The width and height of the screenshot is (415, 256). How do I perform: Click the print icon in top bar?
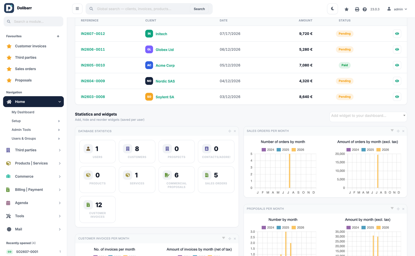pyautogui.click(x=357, y=9)
